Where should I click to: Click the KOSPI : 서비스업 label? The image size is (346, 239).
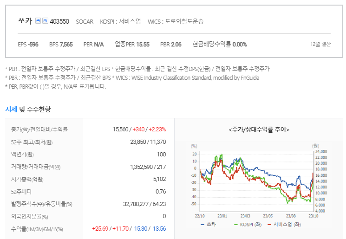(120, 21)
